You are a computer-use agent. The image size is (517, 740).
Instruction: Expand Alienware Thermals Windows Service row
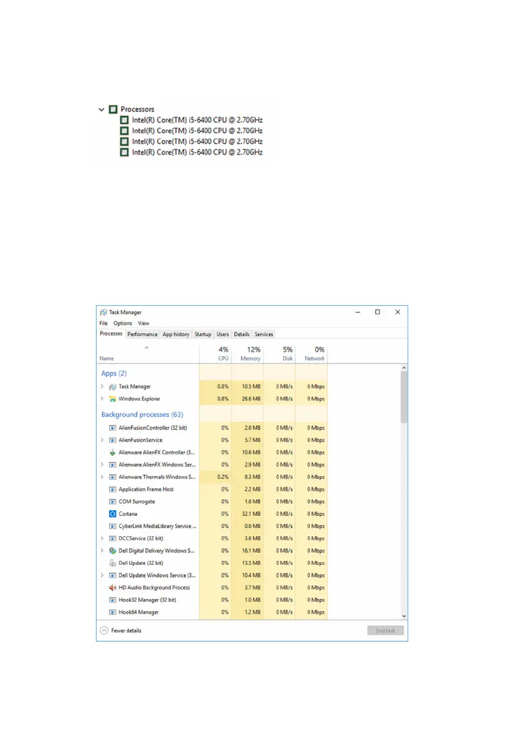(102, 477)
